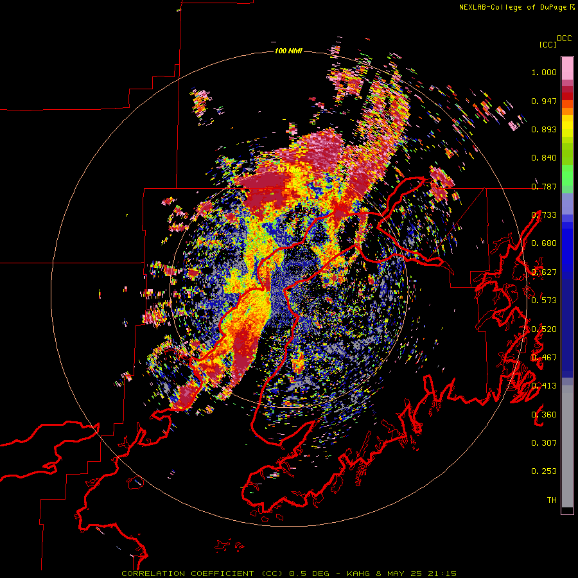Screen dimensions: 578x578
Task: Click the 21:15 timestamp in the caption
Action: pos(442,574)
